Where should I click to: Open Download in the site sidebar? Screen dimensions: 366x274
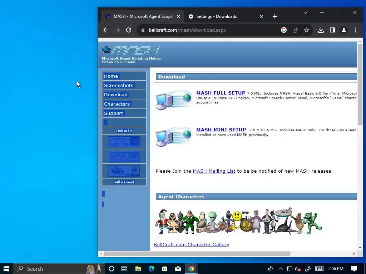tap(116, 95)
